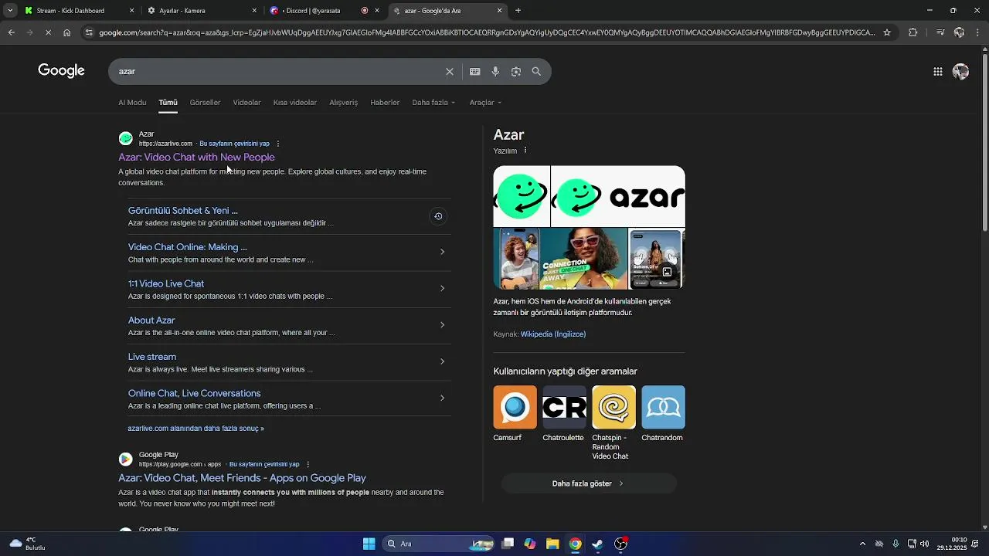Switch to Discord browser tab
The height and width of the screenshot is (556, 989).
325,11
